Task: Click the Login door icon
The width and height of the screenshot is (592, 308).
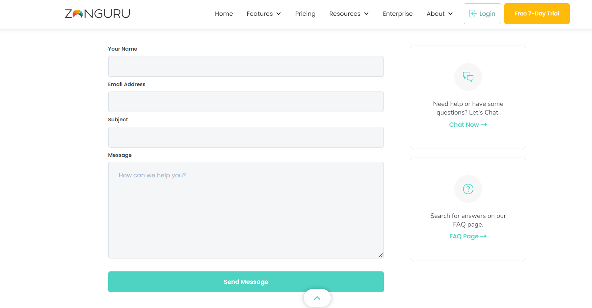Action: pyautogui.click(x=473, y=14)
